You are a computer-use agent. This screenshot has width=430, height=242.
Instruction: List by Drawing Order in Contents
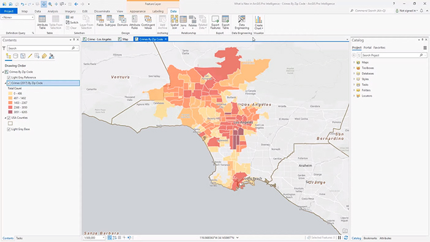(x=9, y=56)
